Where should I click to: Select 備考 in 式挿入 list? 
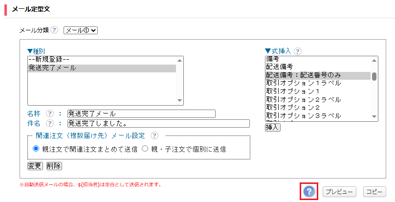point(318,59)
